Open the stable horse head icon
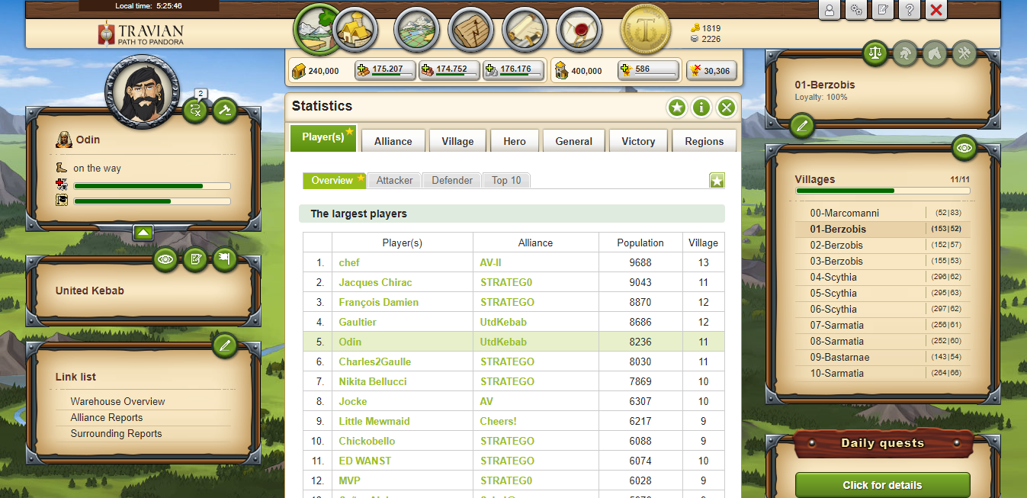Viewport: 1027px width, 498px height. (935, 53)
